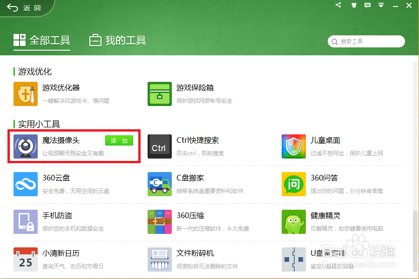
Task: Click the 魔法摄像头 webcam icon
Action: (x=25, y=146)
